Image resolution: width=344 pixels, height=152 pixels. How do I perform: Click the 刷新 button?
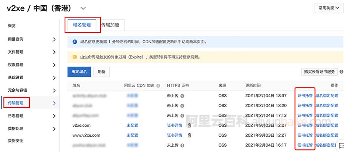pos(101,72)
